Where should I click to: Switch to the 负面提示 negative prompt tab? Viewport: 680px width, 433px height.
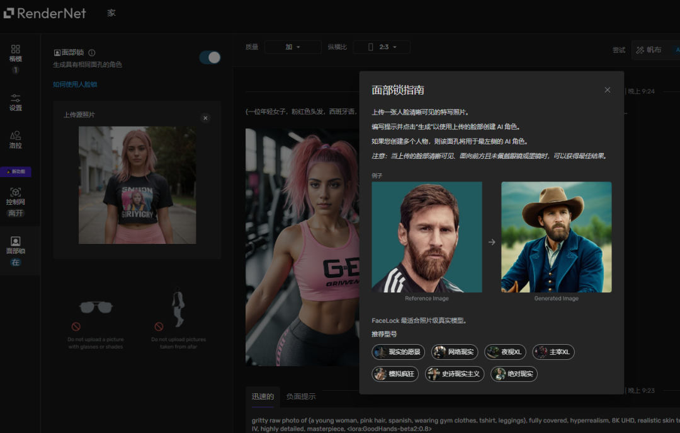(x=301, y=396)
